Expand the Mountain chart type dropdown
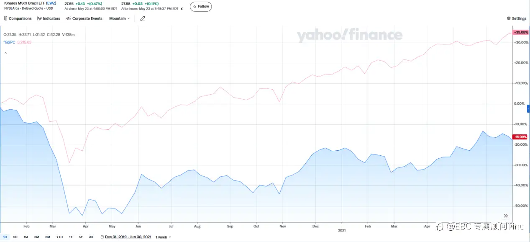 [119, 18]
